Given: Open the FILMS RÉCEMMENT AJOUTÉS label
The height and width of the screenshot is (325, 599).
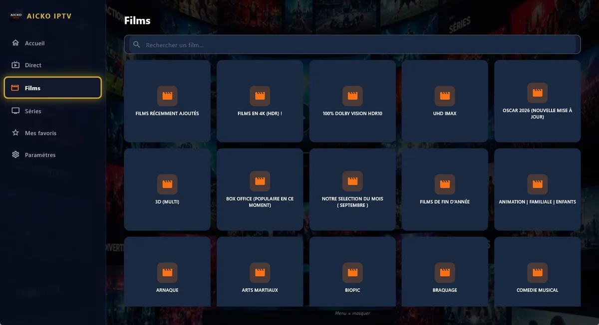Looking at the screenshot, I should click(167, 114).
